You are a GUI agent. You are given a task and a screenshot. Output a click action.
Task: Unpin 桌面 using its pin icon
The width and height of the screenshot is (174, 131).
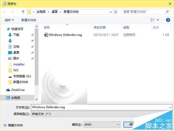32,52
